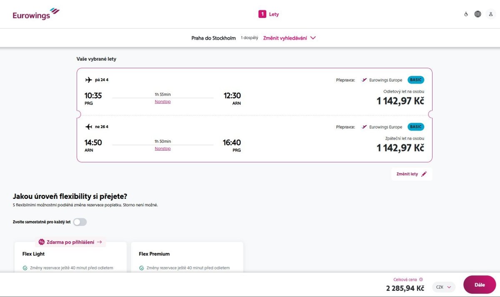500x297 pixels.
Task: Expand Změnit vyhledávání search panel
Action: [x=289, y=38]
